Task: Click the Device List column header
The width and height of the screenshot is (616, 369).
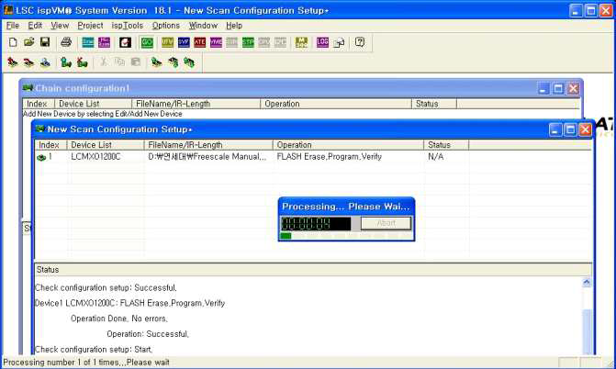Action: point(91,145)
